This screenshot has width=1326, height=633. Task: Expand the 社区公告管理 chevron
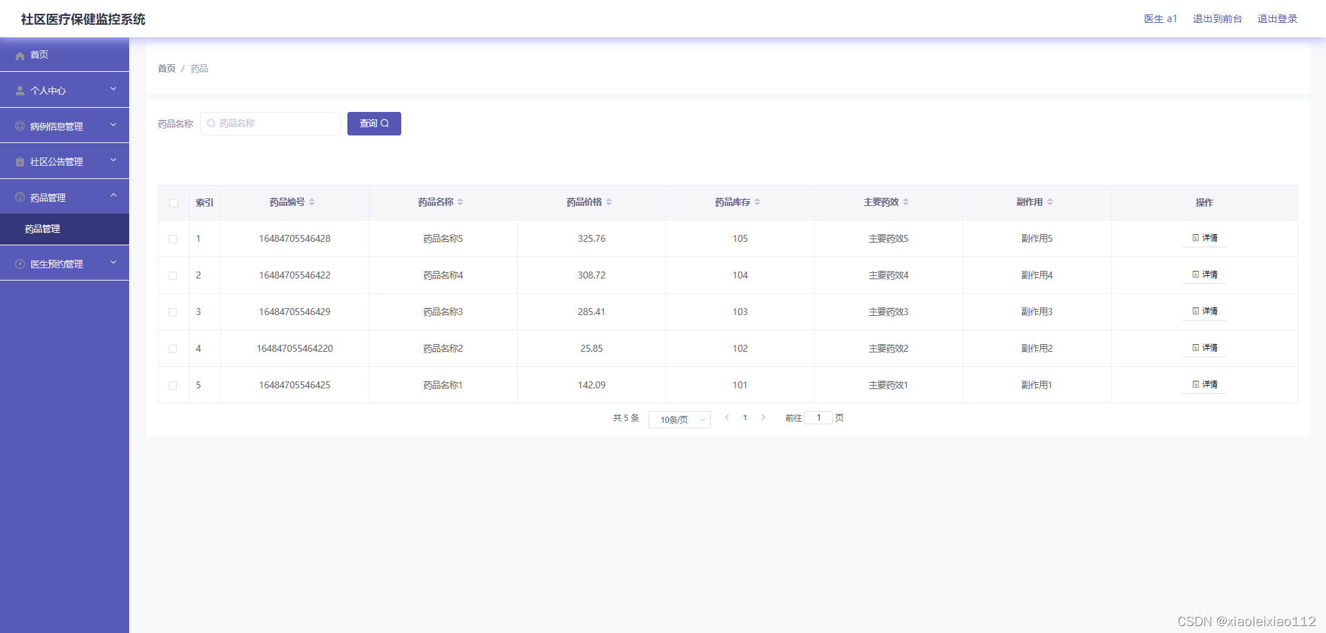(x=113, y=160)
